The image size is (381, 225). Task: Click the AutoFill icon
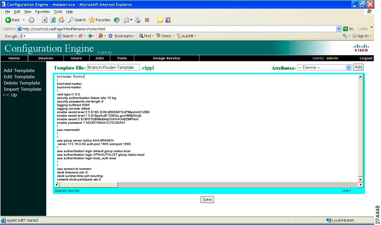point(179,36)
